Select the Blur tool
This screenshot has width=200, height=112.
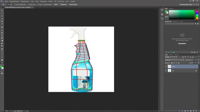(2, 43)
